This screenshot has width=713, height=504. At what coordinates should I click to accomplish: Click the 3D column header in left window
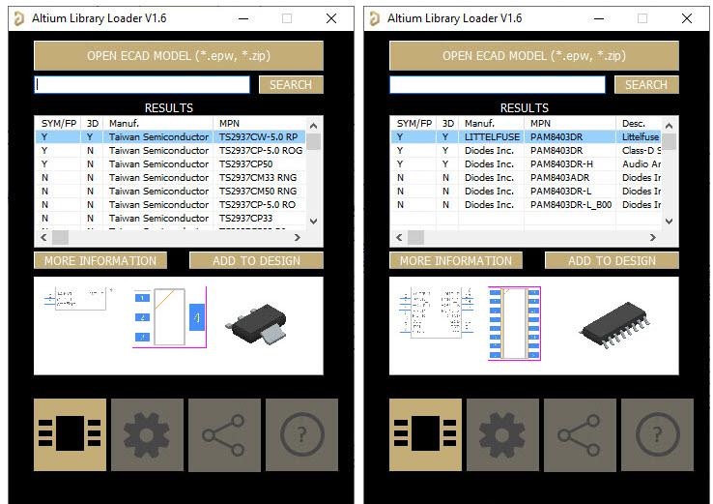pyautogui.click(x=93, y=124)
